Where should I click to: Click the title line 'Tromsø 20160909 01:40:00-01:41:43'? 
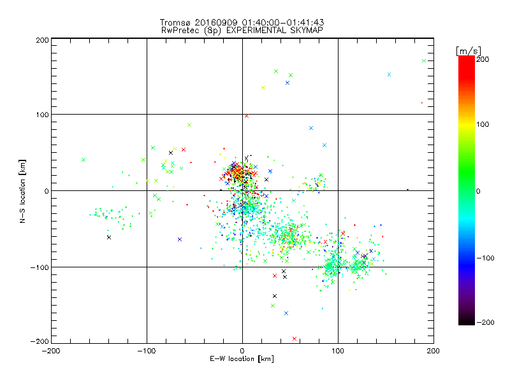coord(242,22)
